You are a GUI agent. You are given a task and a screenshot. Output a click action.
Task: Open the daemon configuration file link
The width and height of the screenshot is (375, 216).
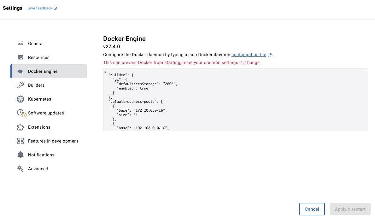point(249,55)
